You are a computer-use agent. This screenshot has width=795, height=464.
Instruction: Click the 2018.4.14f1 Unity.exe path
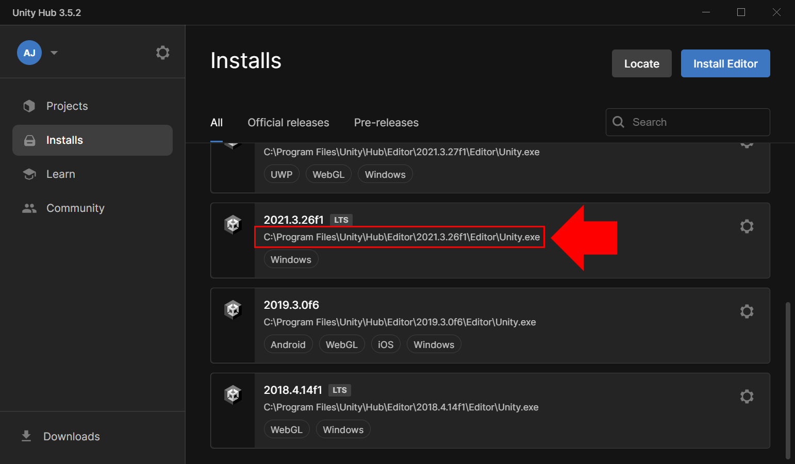401,407
